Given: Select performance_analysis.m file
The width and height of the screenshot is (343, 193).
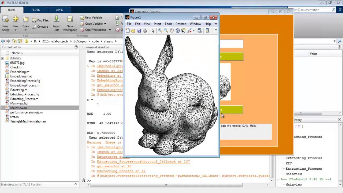Looking at the screenshot, I should tap(26, 112).
